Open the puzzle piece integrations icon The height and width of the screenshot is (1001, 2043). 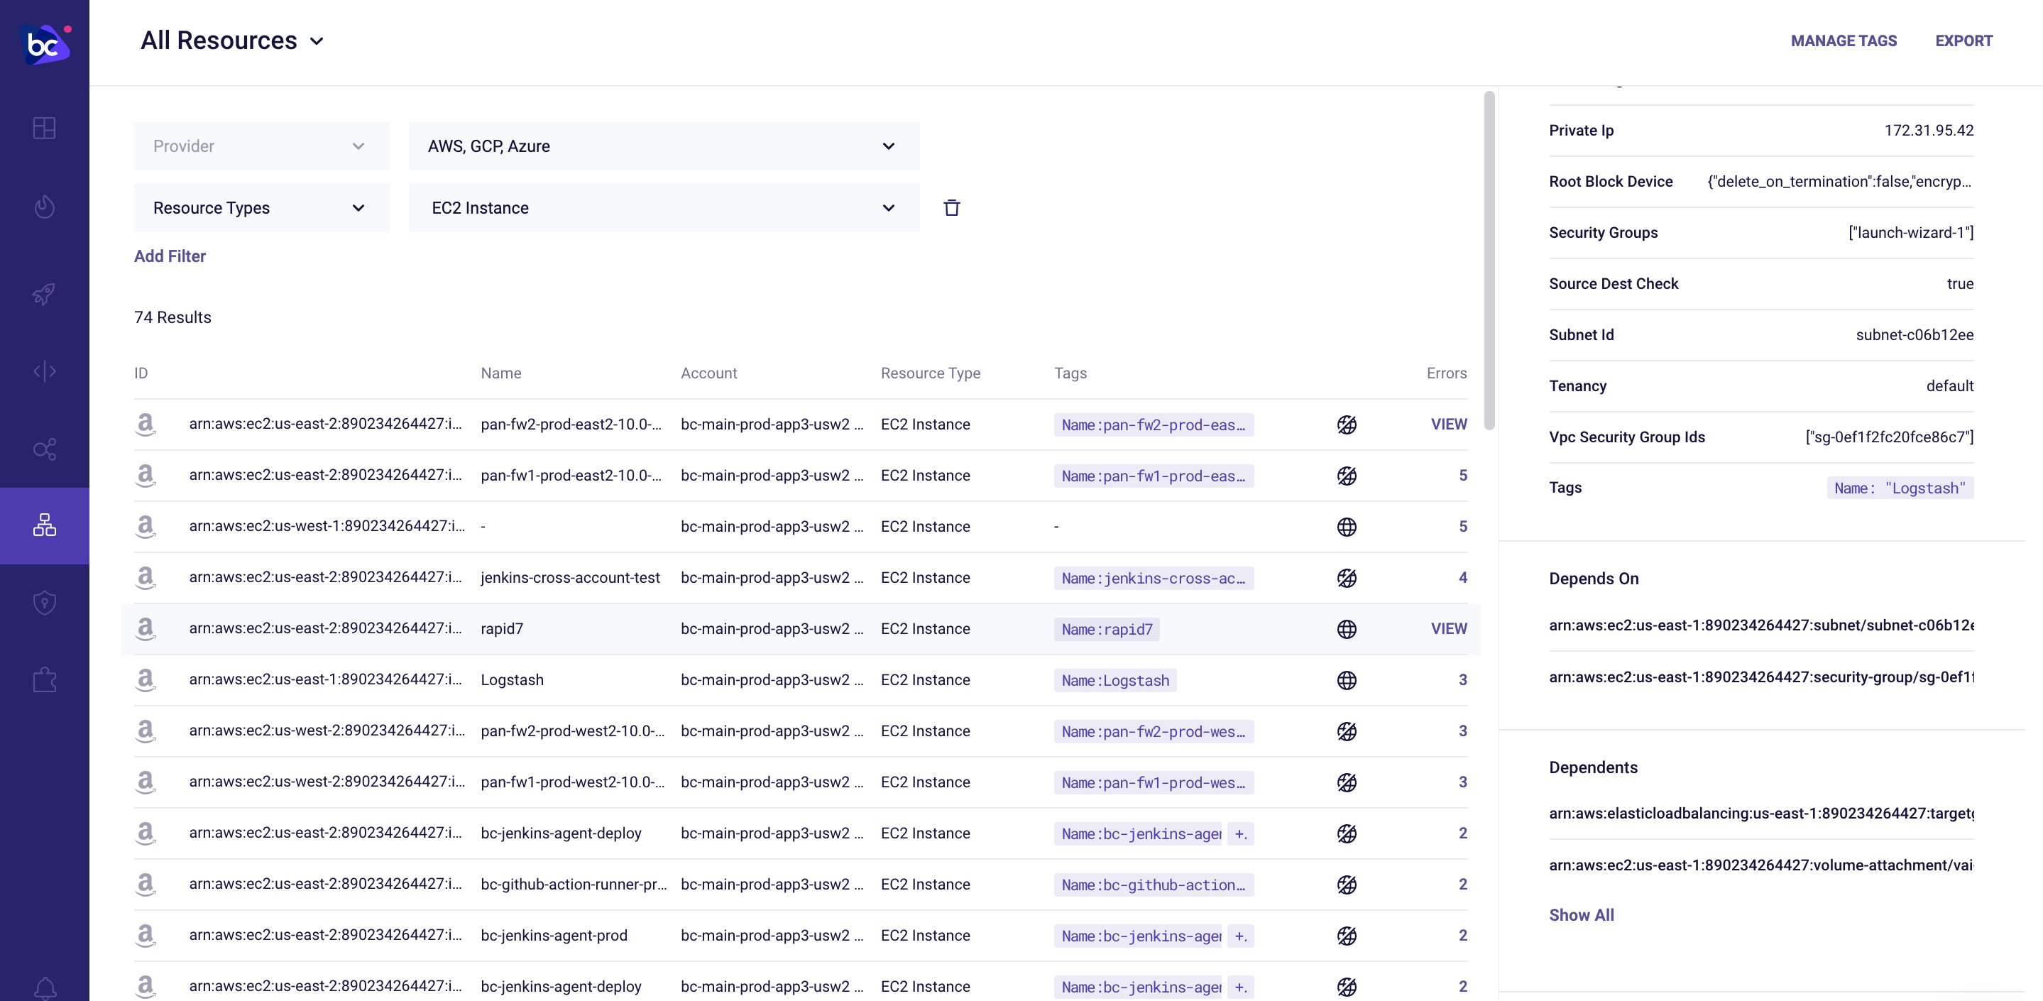click(45, 680)
